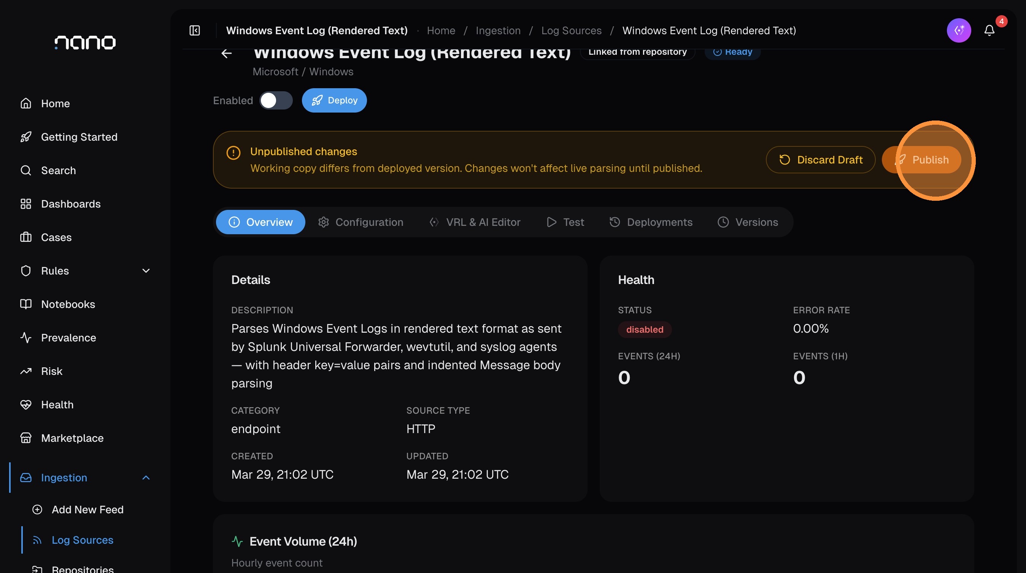Click the notification bell with badge 4

pos(989,30)
